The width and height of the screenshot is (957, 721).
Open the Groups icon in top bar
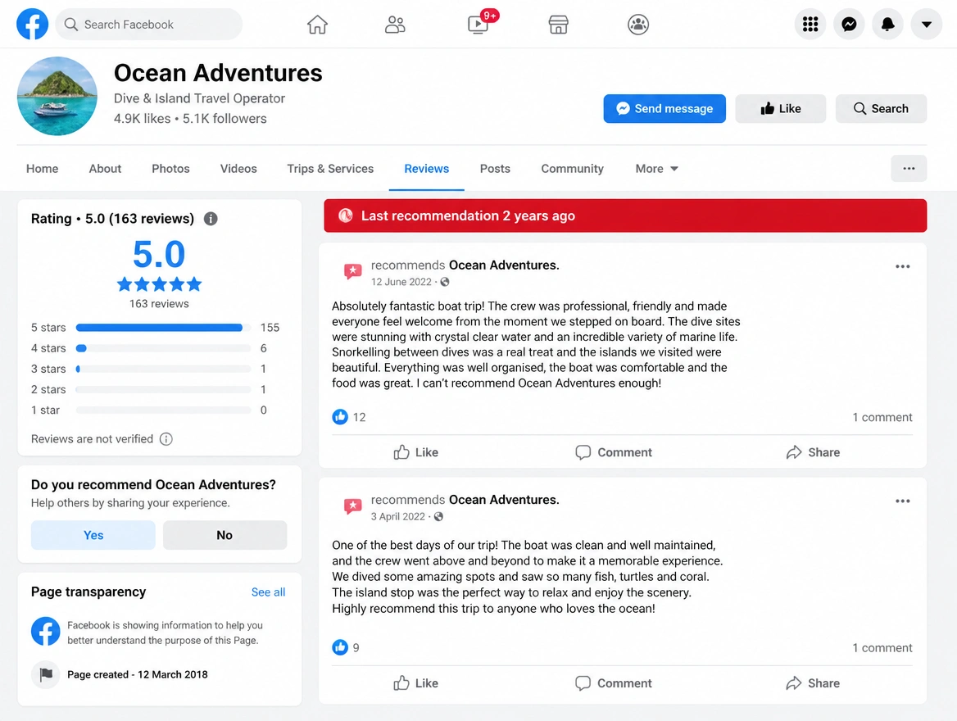(x=637, y=25)
